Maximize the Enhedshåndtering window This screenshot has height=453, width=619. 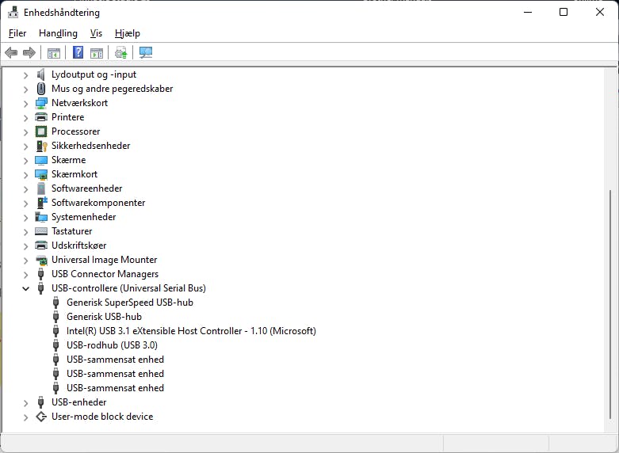(x=564, y=12)
